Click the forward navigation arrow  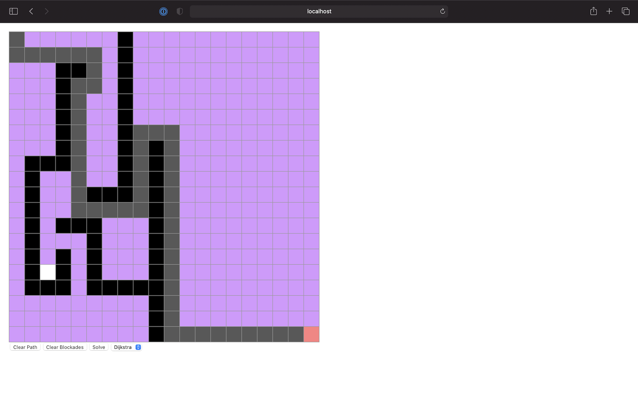pyautogui.click(x=47, y=11)
